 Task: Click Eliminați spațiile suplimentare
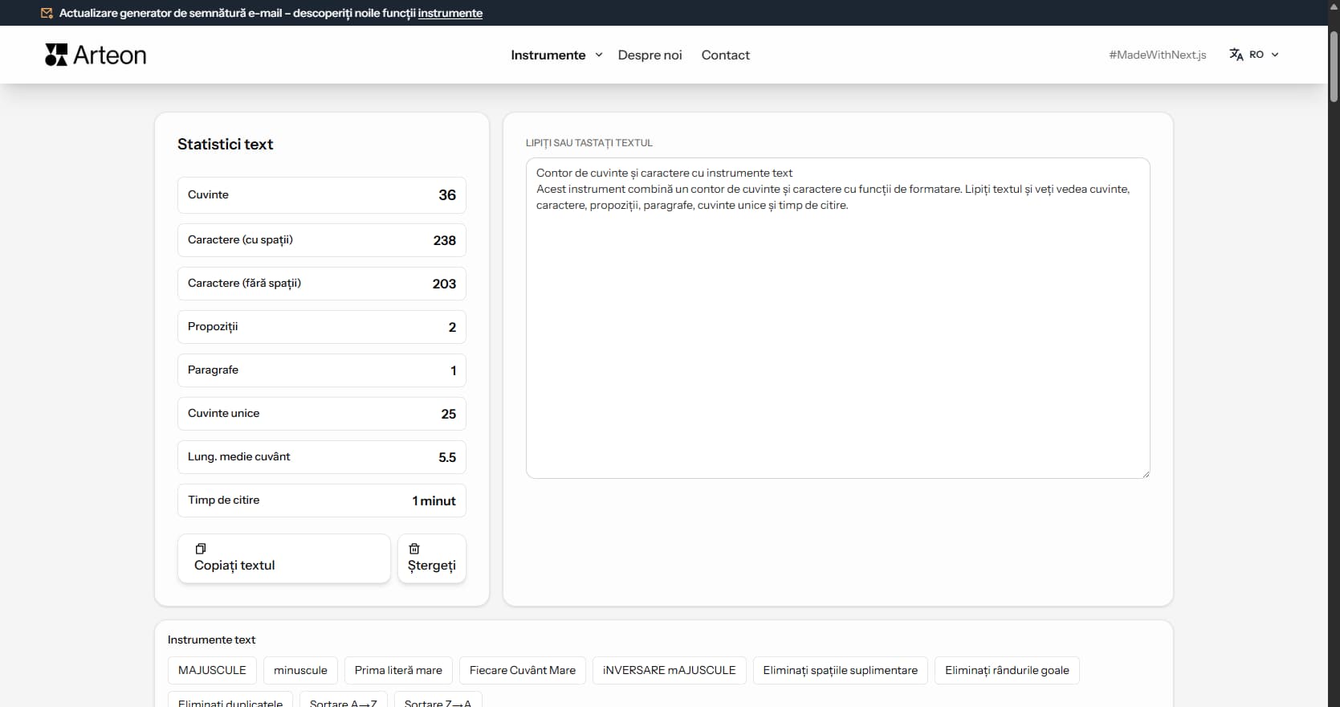click(840, 670)
